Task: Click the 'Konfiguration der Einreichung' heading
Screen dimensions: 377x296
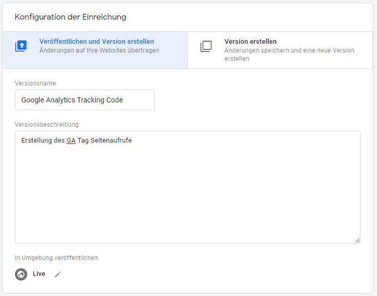Action: coord(70,17)
